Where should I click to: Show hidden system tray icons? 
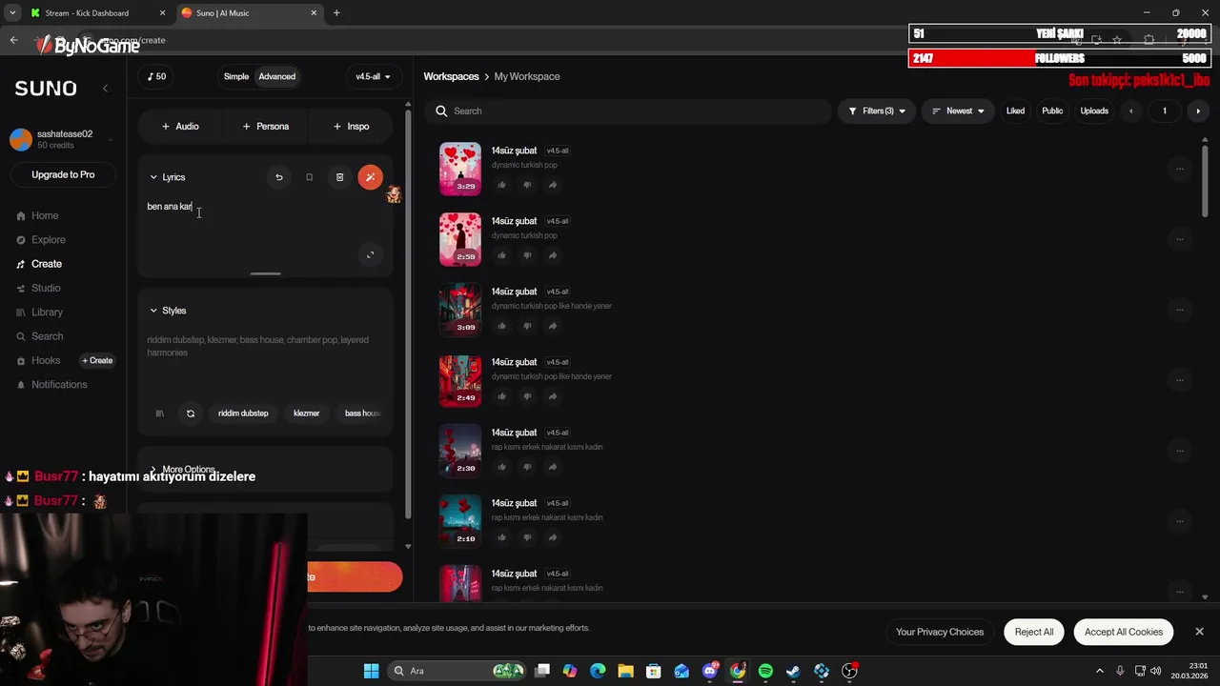tap(1099, 671)
